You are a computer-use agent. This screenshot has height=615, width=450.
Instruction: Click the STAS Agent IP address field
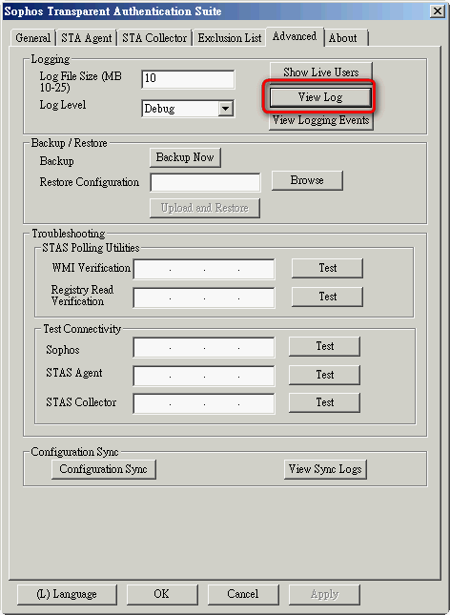pyautogui.click(x=204, y=376)
